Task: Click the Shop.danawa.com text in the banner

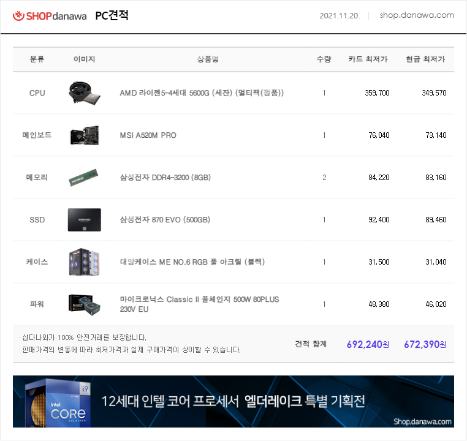Action: [422, 421]
